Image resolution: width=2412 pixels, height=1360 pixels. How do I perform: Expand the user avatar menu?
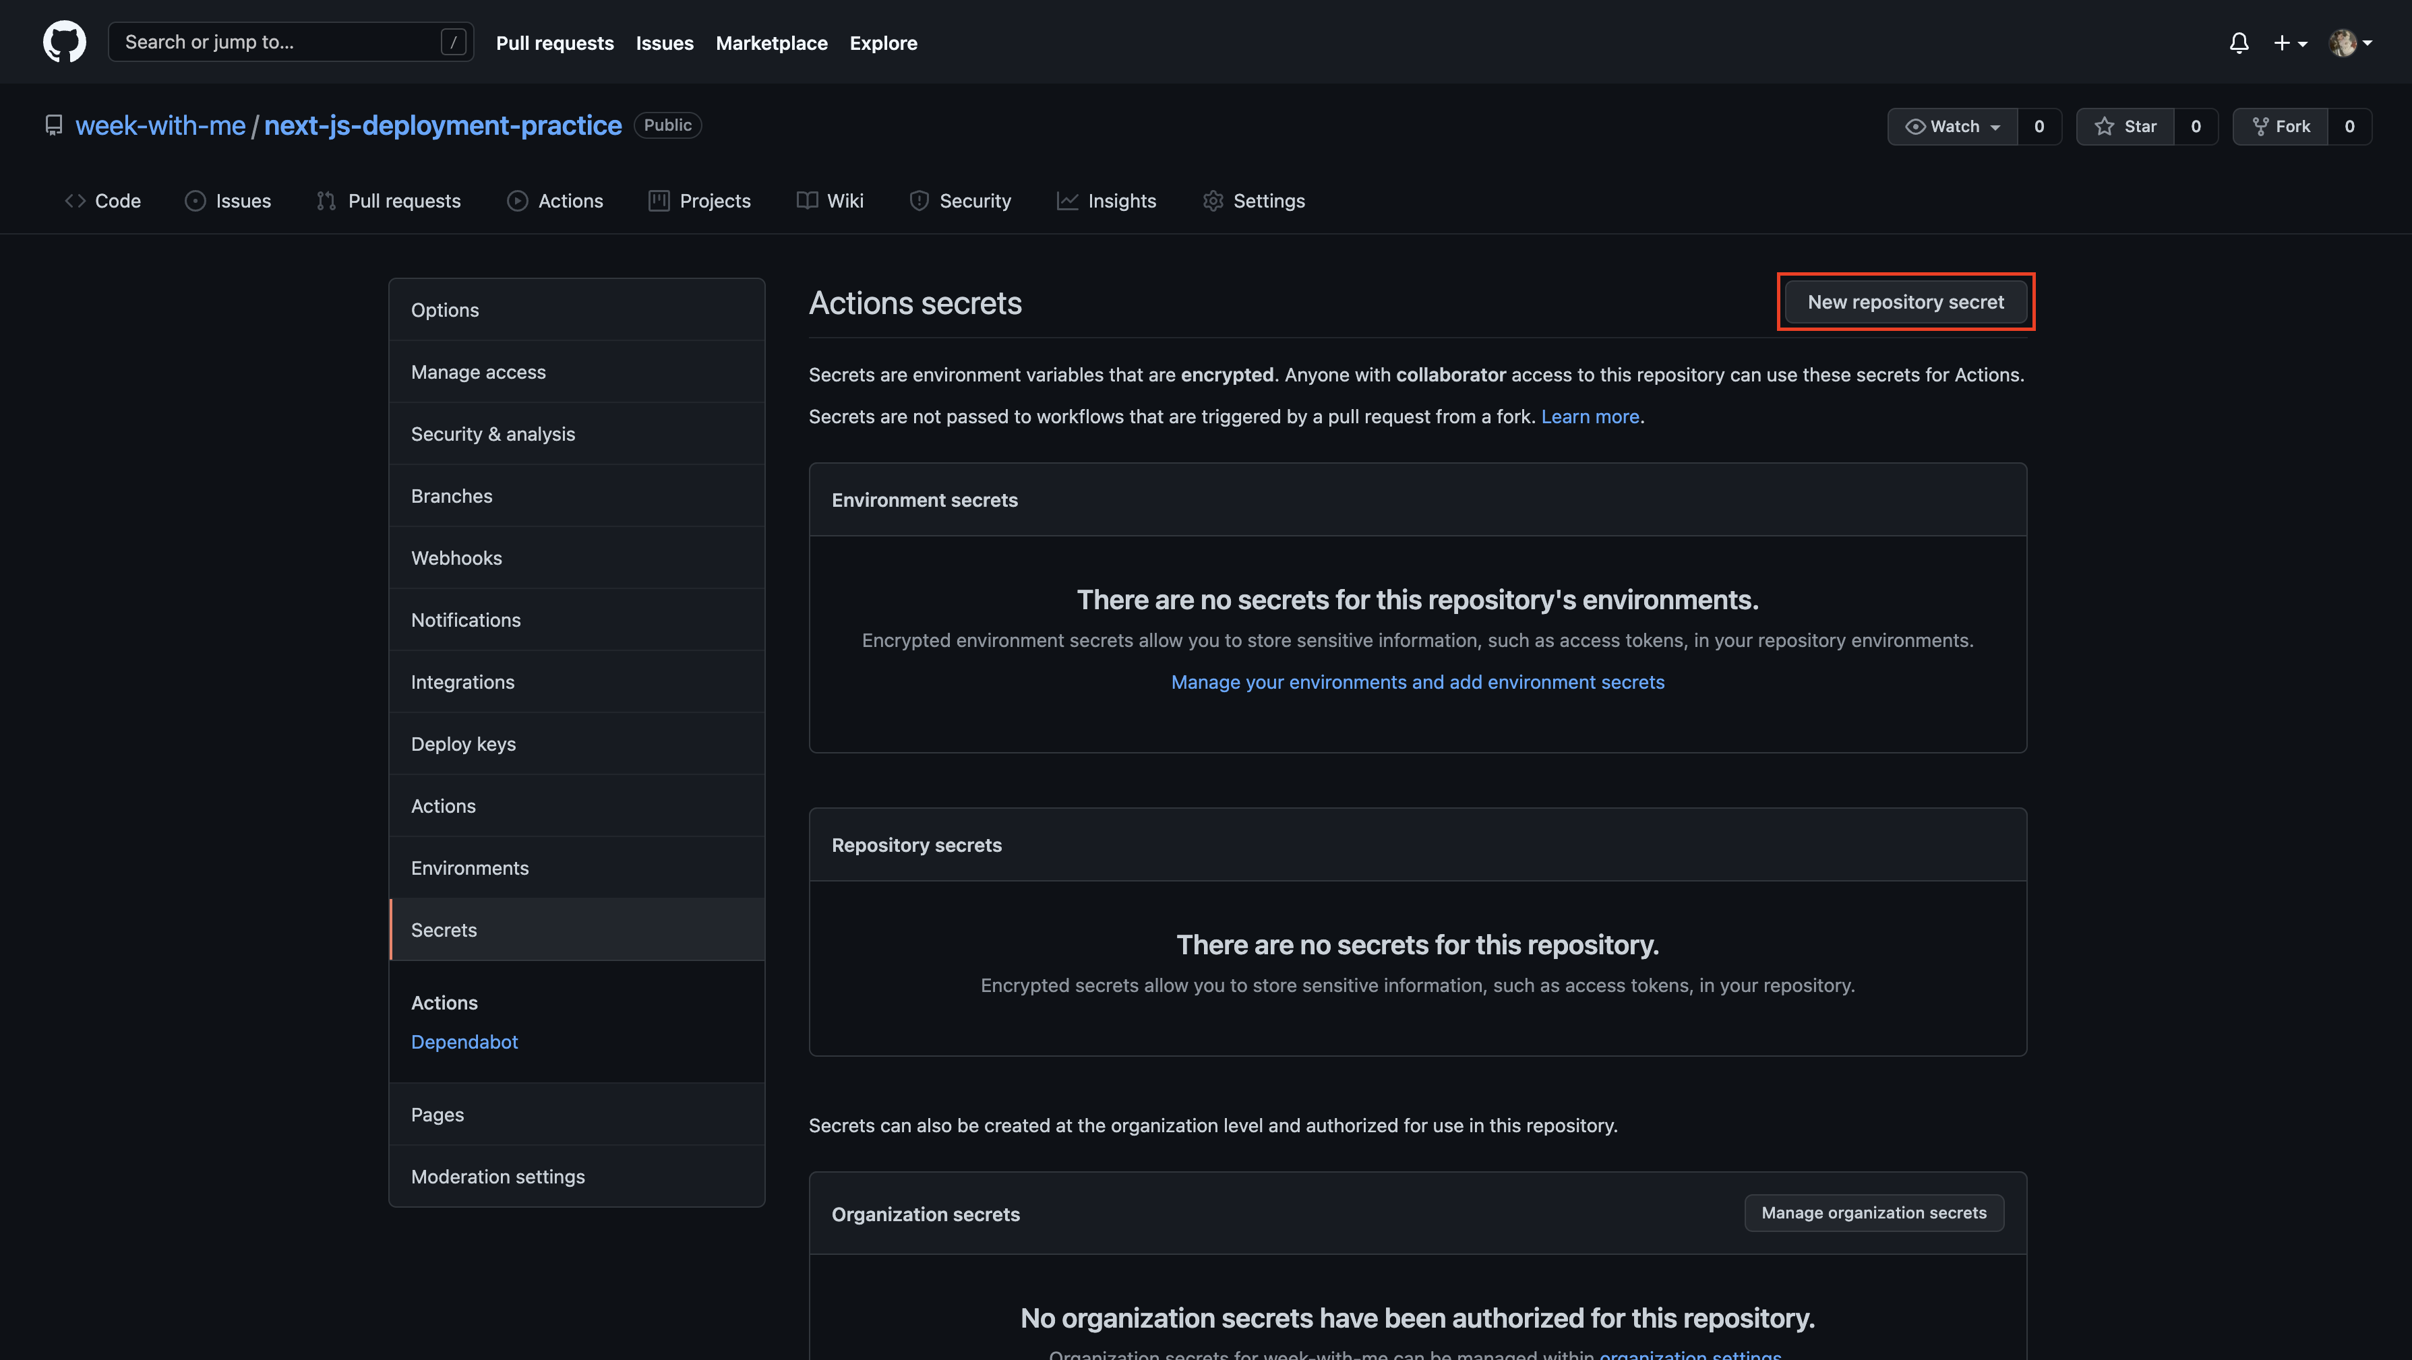click(2350, 43)
